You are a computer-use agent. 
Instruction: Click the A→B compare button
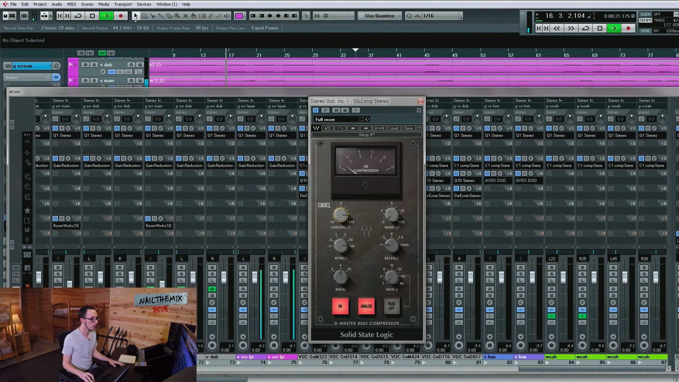379,128
